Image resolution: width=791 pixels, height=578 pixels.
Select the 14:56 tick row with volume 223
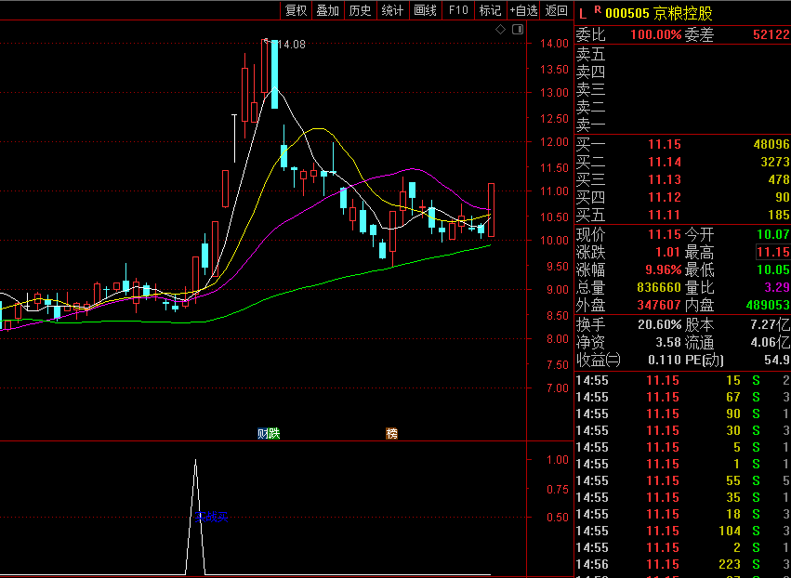pos(682,564)
